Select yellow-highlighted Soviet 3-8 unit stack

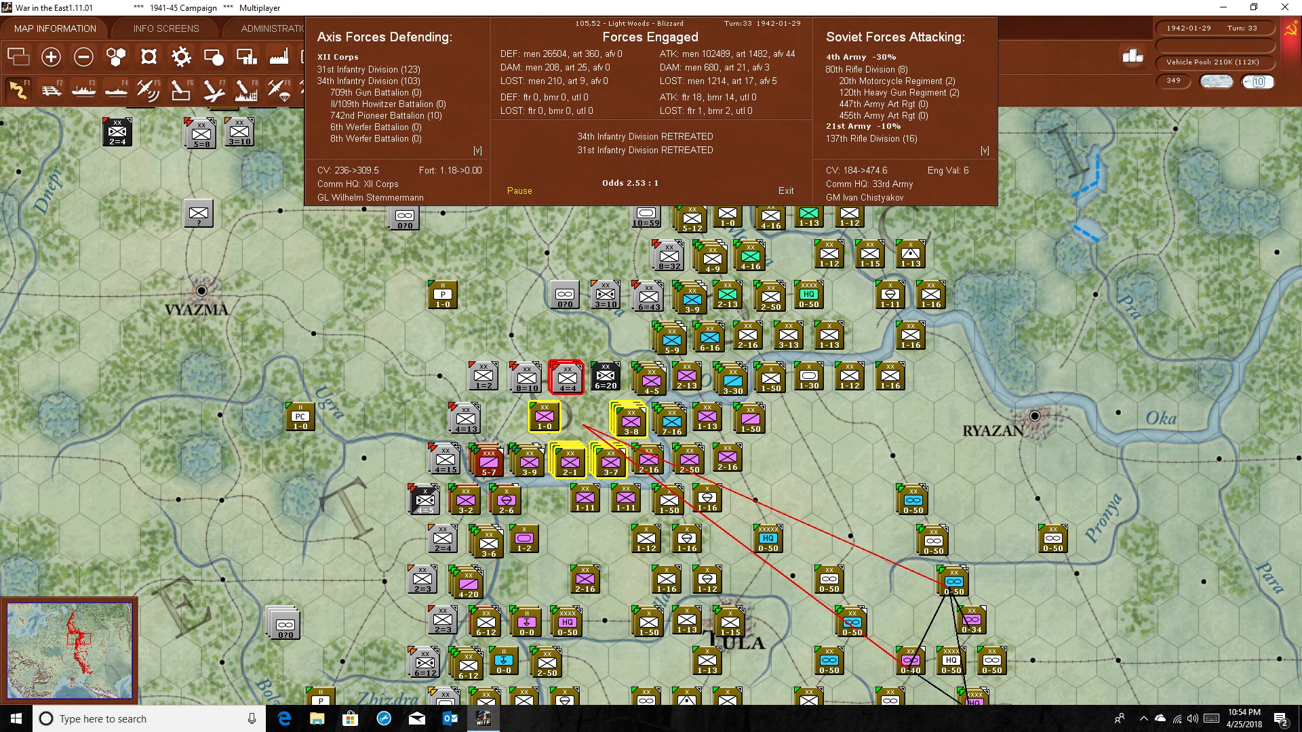[629, 420]
